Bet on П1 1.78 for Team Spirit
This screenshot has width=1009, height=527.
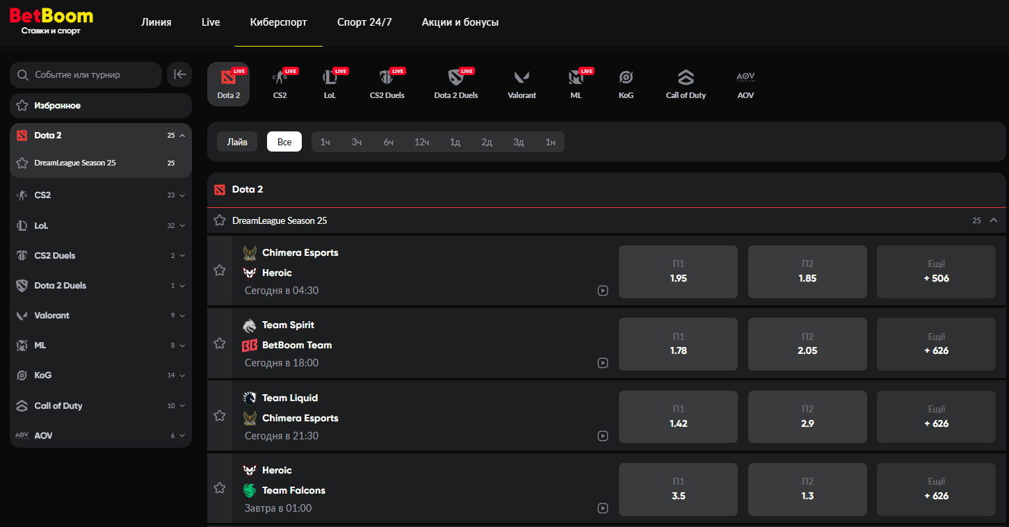[x=678, y=344]
